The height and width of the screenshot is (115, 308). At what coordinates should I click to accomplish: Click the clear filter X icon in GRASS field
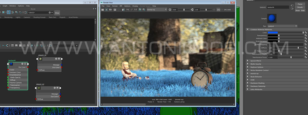(50, 13)
